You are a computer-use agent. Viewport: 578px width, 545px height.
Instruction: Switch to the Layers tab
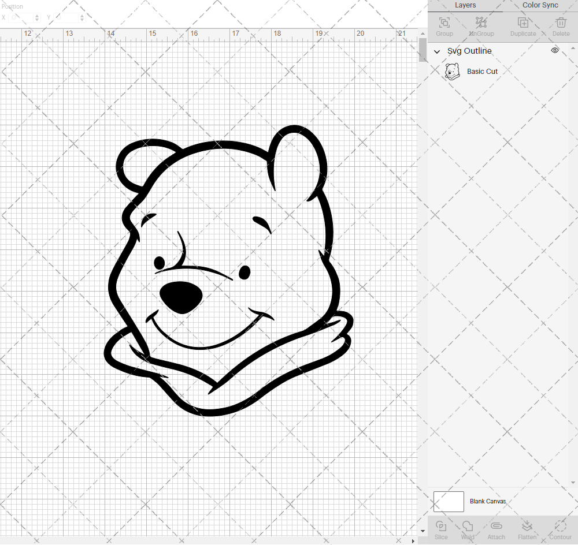click(x=465, y=5)
